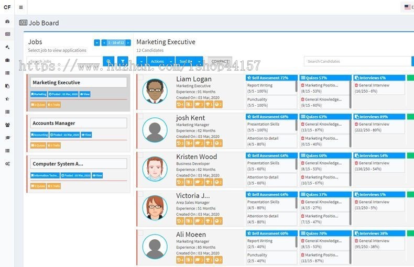Select the checkbox for Liam Logan
414x267 pixels.
[141, 77]
